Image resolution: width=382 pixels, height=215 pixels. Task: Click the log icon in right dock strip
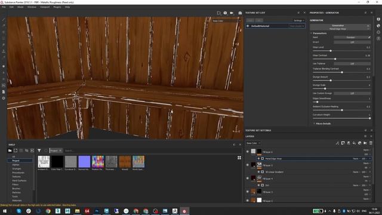(x=378, y=38)
